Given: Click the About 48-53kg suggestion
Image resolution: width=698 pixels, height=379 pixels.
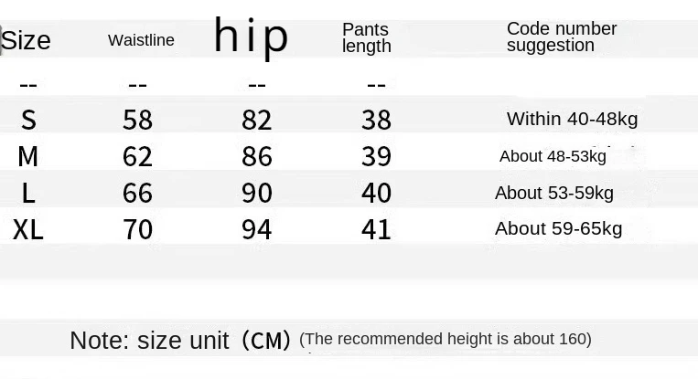Looking at the screenshot, I should (553, 156).
